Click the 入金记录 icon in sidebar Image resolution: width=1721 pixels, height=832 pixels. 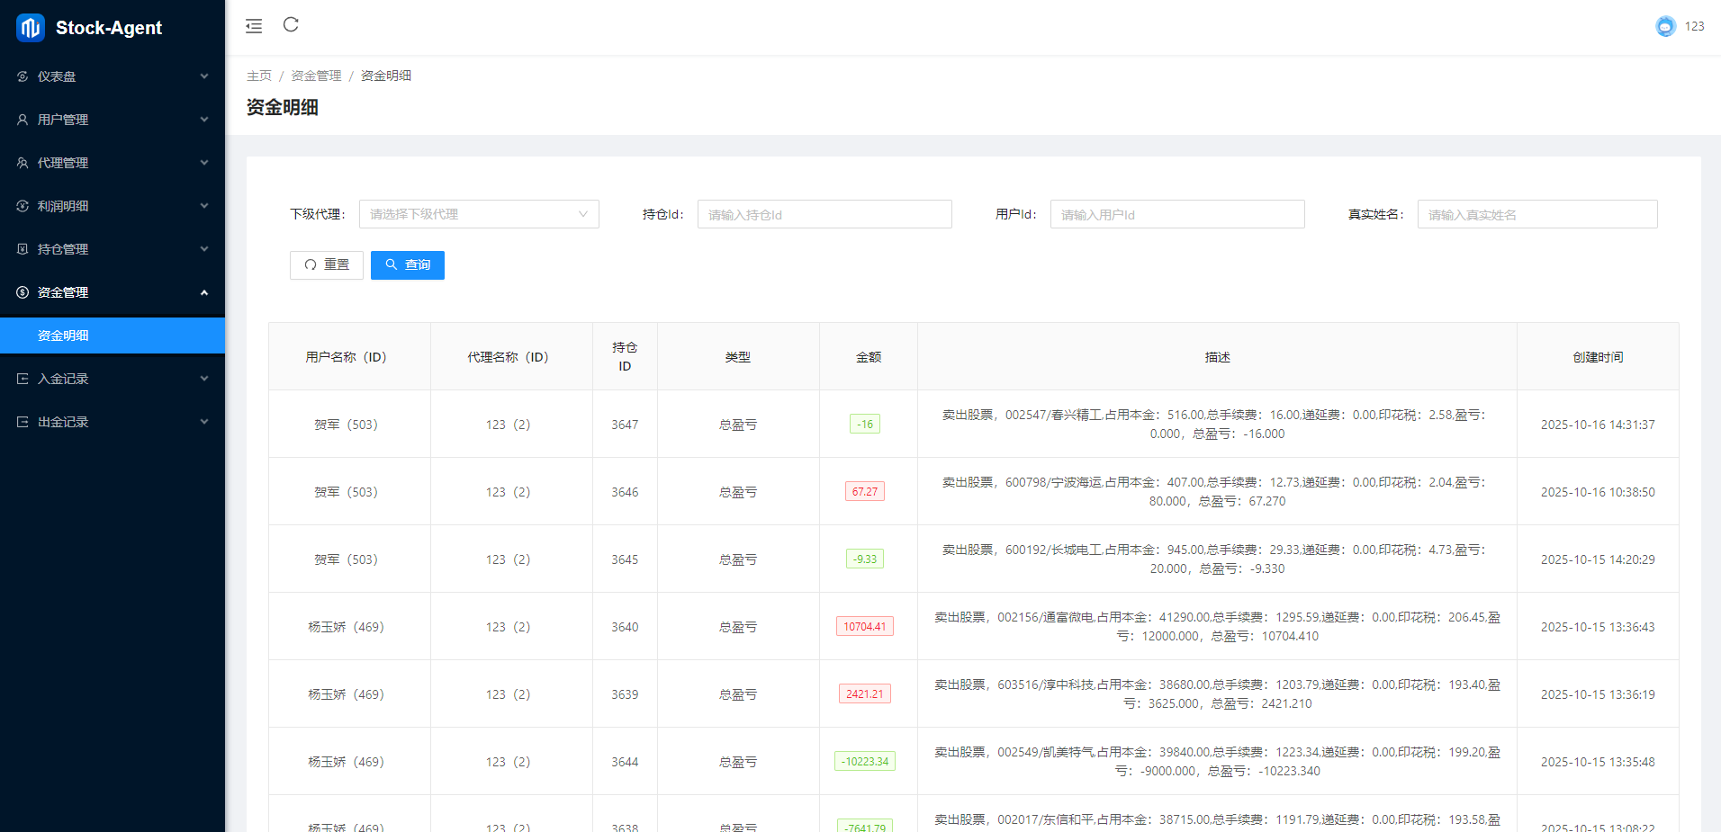click(23, 379)
